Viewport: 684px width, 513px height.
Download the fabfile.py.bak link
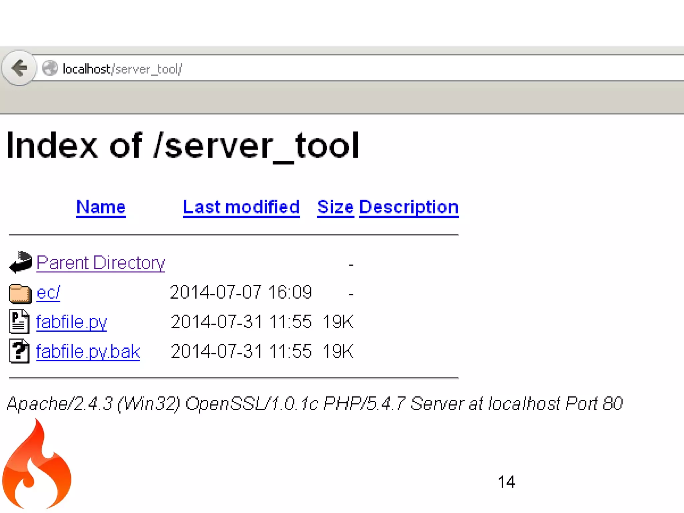88,351
